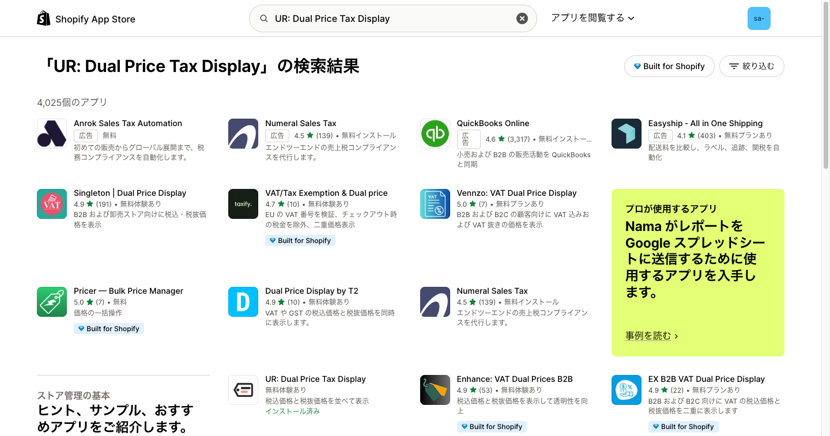Click the search input field

(x=392, y=18)
